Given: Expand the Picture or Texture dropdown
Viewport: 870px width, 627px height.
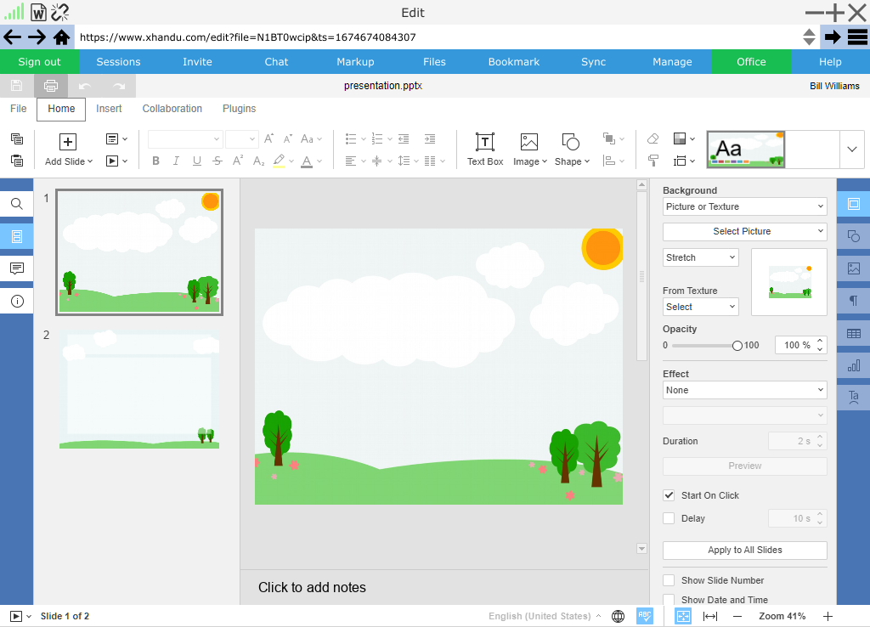Looking at the screenshot, I should tap(744, 206).
